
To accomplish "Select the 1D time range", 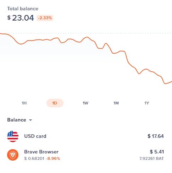I will pos(55,103).
